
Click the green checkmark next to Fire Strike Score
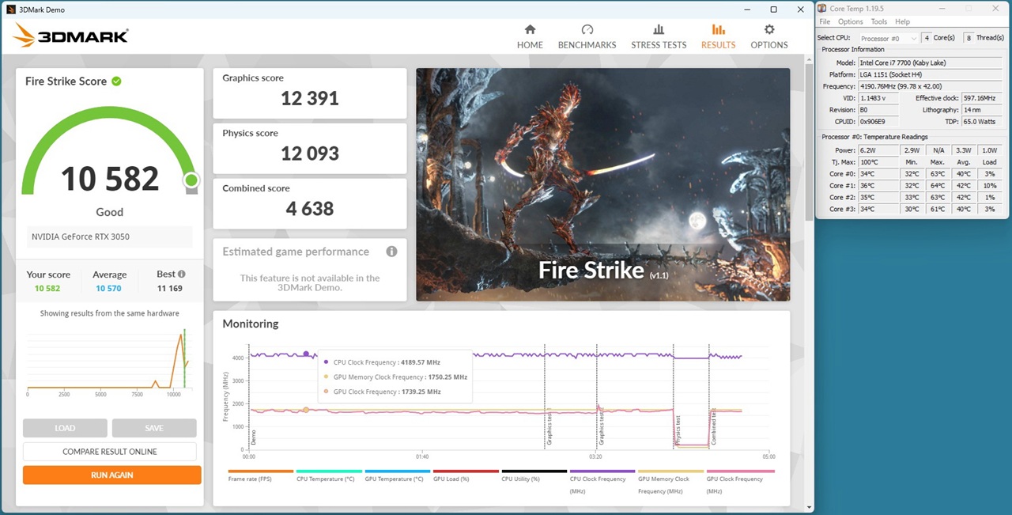[116, 81]
